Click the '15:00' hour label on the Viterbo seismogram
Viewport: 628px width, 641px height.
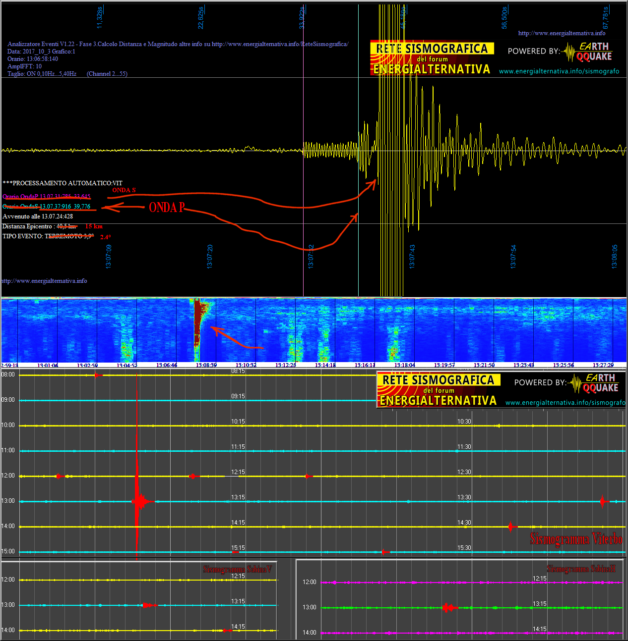point(8,551)
